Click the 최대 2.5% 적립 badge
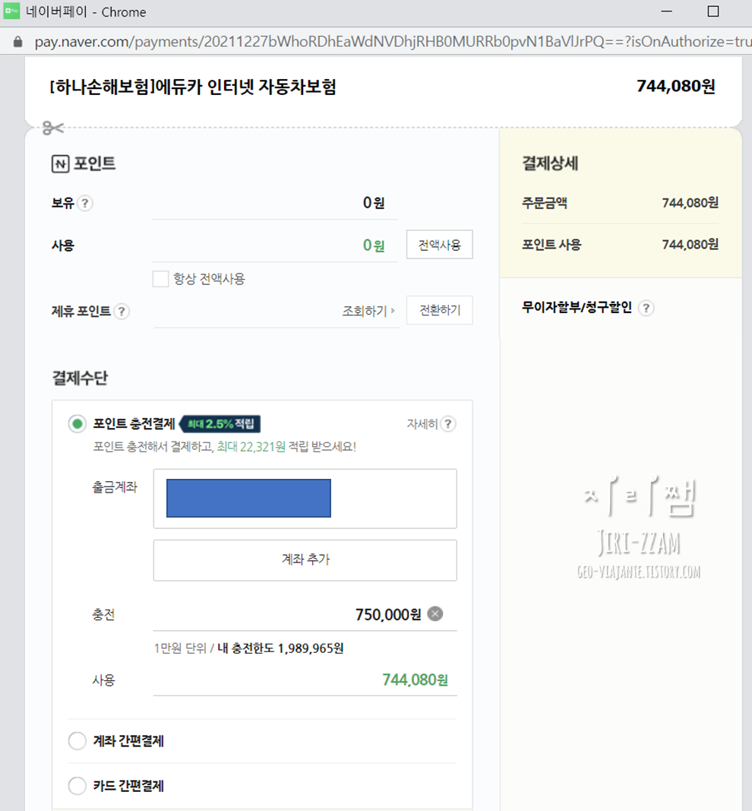 tap(220, 424)
